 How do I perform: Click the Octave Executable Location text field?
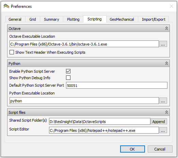[x=84, y=44]
